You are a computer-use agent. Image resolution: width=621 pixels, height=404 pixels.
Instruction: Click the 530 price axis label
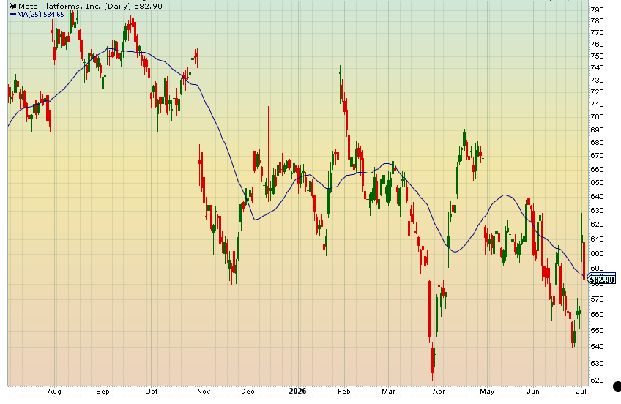coord(597,364)
